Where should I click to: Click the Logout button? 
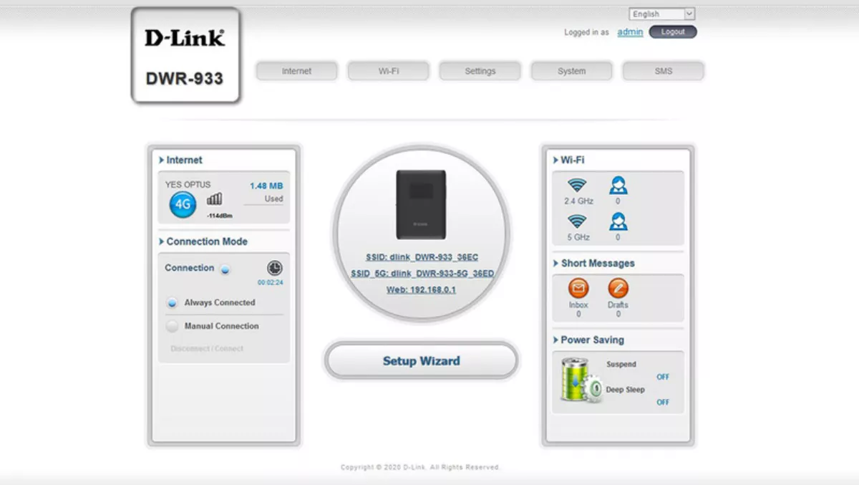(672, 32)
